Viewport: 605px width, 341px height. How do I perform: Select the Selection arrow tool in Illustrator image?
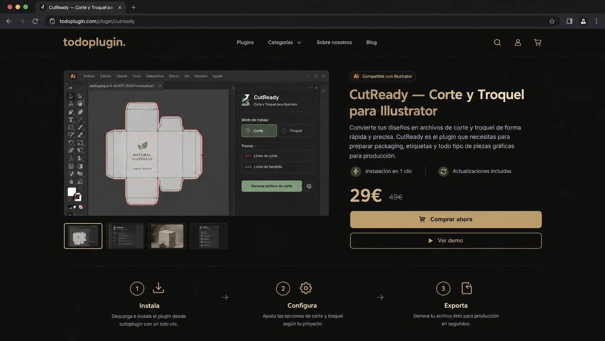point(71,96)
